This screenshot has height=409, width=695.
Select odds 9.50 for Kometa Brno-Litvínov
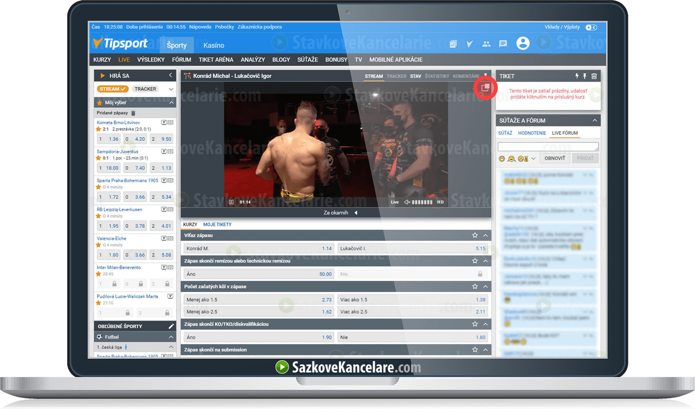coord(161,139)
